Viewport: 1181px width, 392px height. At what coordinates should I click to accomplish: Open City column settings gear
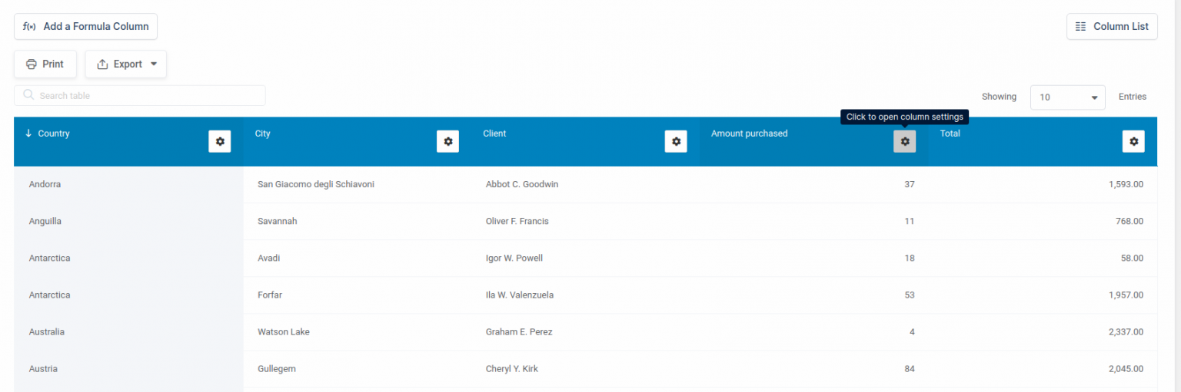(447, 141)
